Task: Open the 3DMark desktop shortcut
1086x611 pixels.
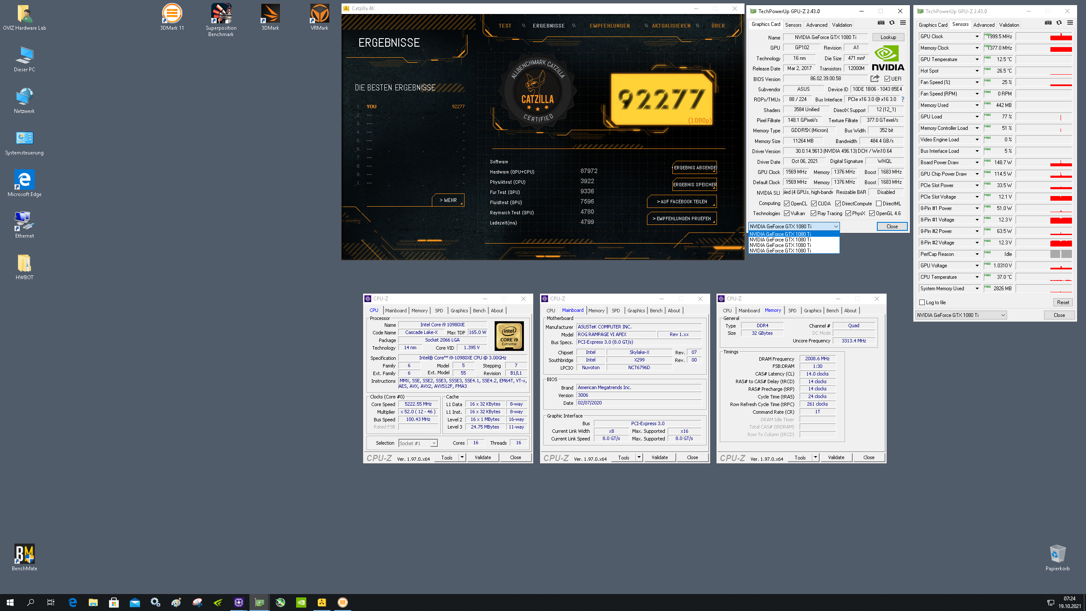Action: tap(270, 17)
